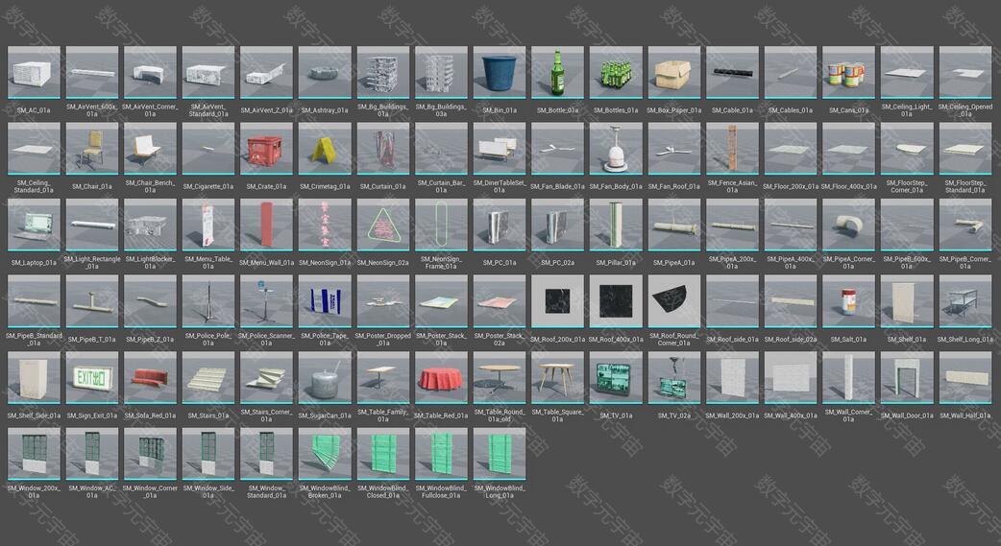Click the SM_Chair_01a asset thumbnail
1001x546 pixels.
(x=92, y=148)
